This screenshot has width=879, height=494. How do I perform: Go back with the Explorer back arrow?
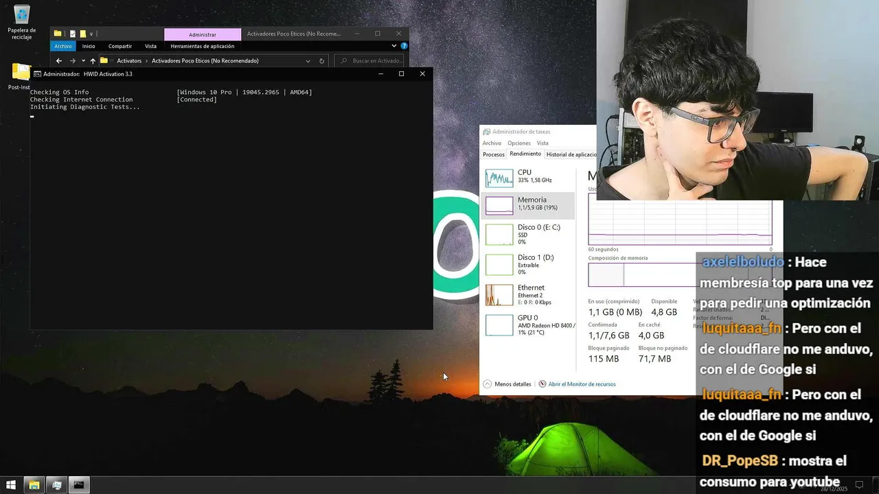click(x=59, y=61)
